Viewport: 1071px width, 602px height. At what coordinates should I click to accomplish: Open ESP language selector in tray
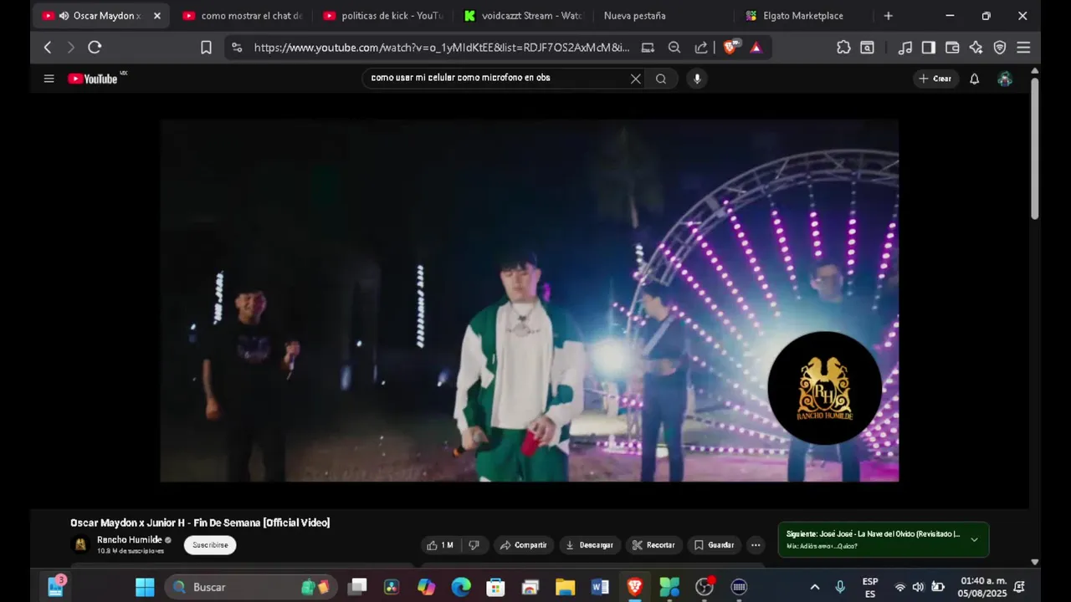pyautogui.click(x=870, y=587)
